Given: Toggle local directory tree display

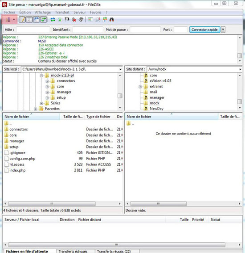Looking at the screenshot, I should (29, 20).
